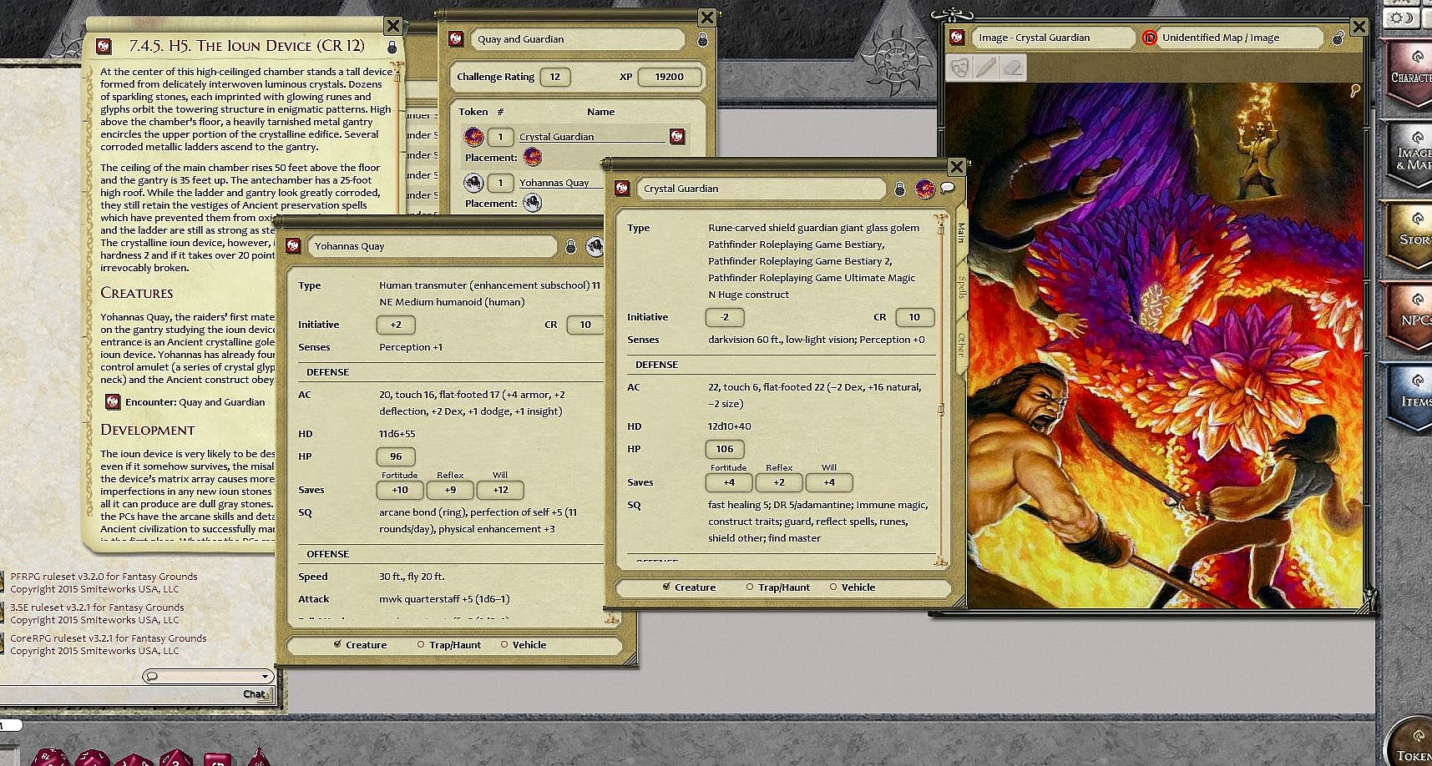Switch to the Spells tab of Crystal Guardian
The height and width of the screenshot is (766, 1432).
[961, 288]
